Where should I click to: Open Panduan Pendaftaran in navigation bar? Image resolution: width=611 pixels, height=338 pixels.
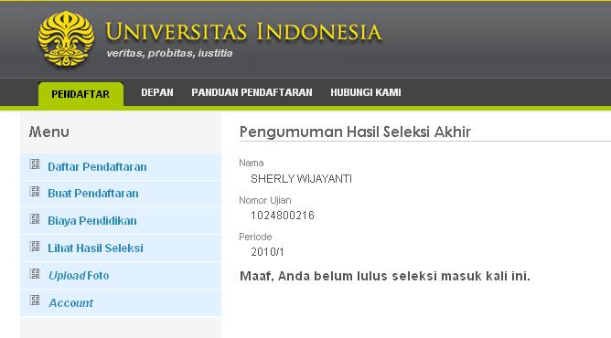[252, 92]
